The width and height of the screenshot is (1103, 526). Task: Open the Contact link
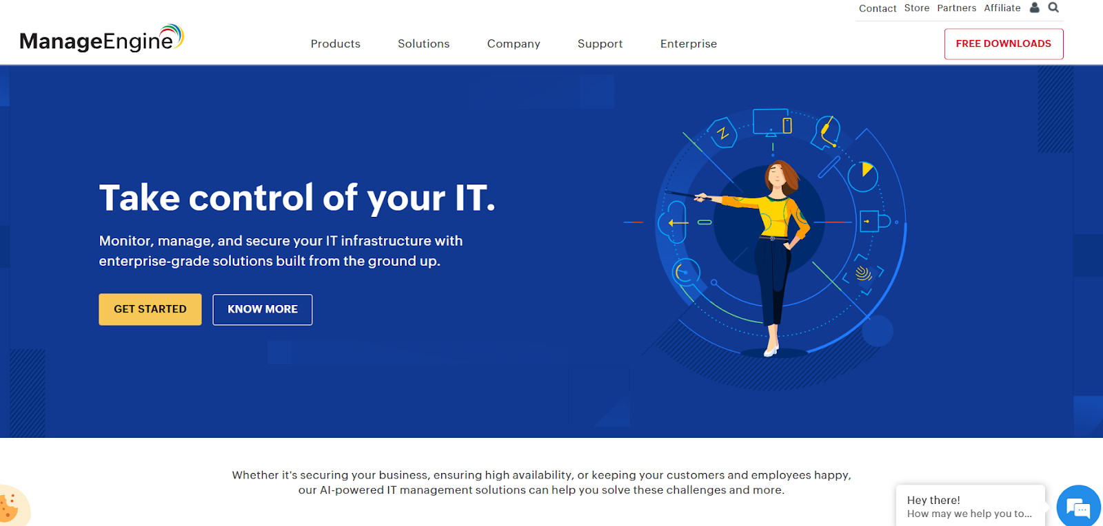pyautogui.click(x=878, y=8)
